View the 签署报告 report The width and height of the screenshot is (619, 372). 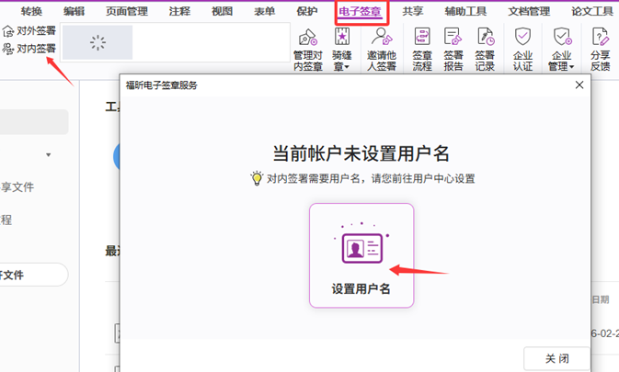453,50
